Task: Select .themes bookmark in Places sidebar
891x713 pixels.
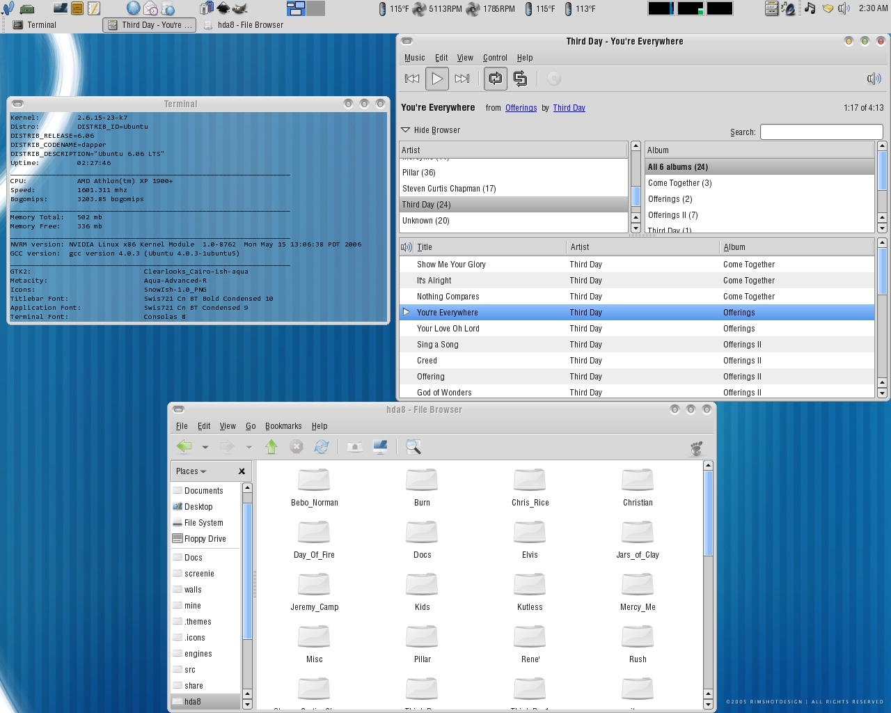Action: 205,622
